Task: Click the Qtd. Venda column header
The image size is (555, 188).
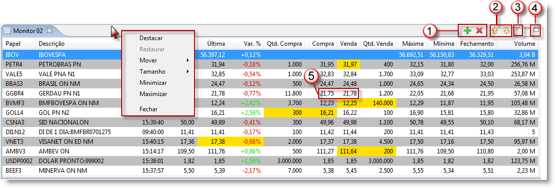Action: tap(378, 44)
